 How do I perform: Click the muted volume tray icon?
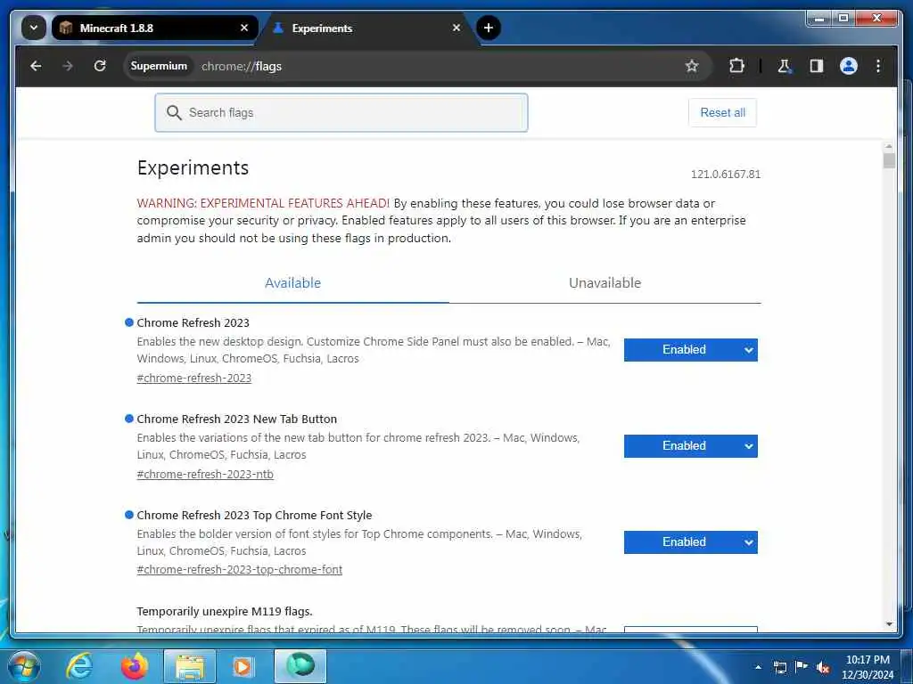point(823,667)
